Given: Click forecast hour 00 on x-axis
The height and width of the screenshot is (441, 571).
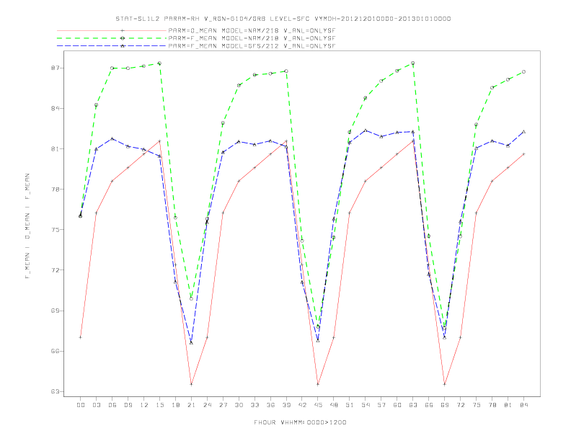Looking at the screenshot, I should tap(81, 405).
